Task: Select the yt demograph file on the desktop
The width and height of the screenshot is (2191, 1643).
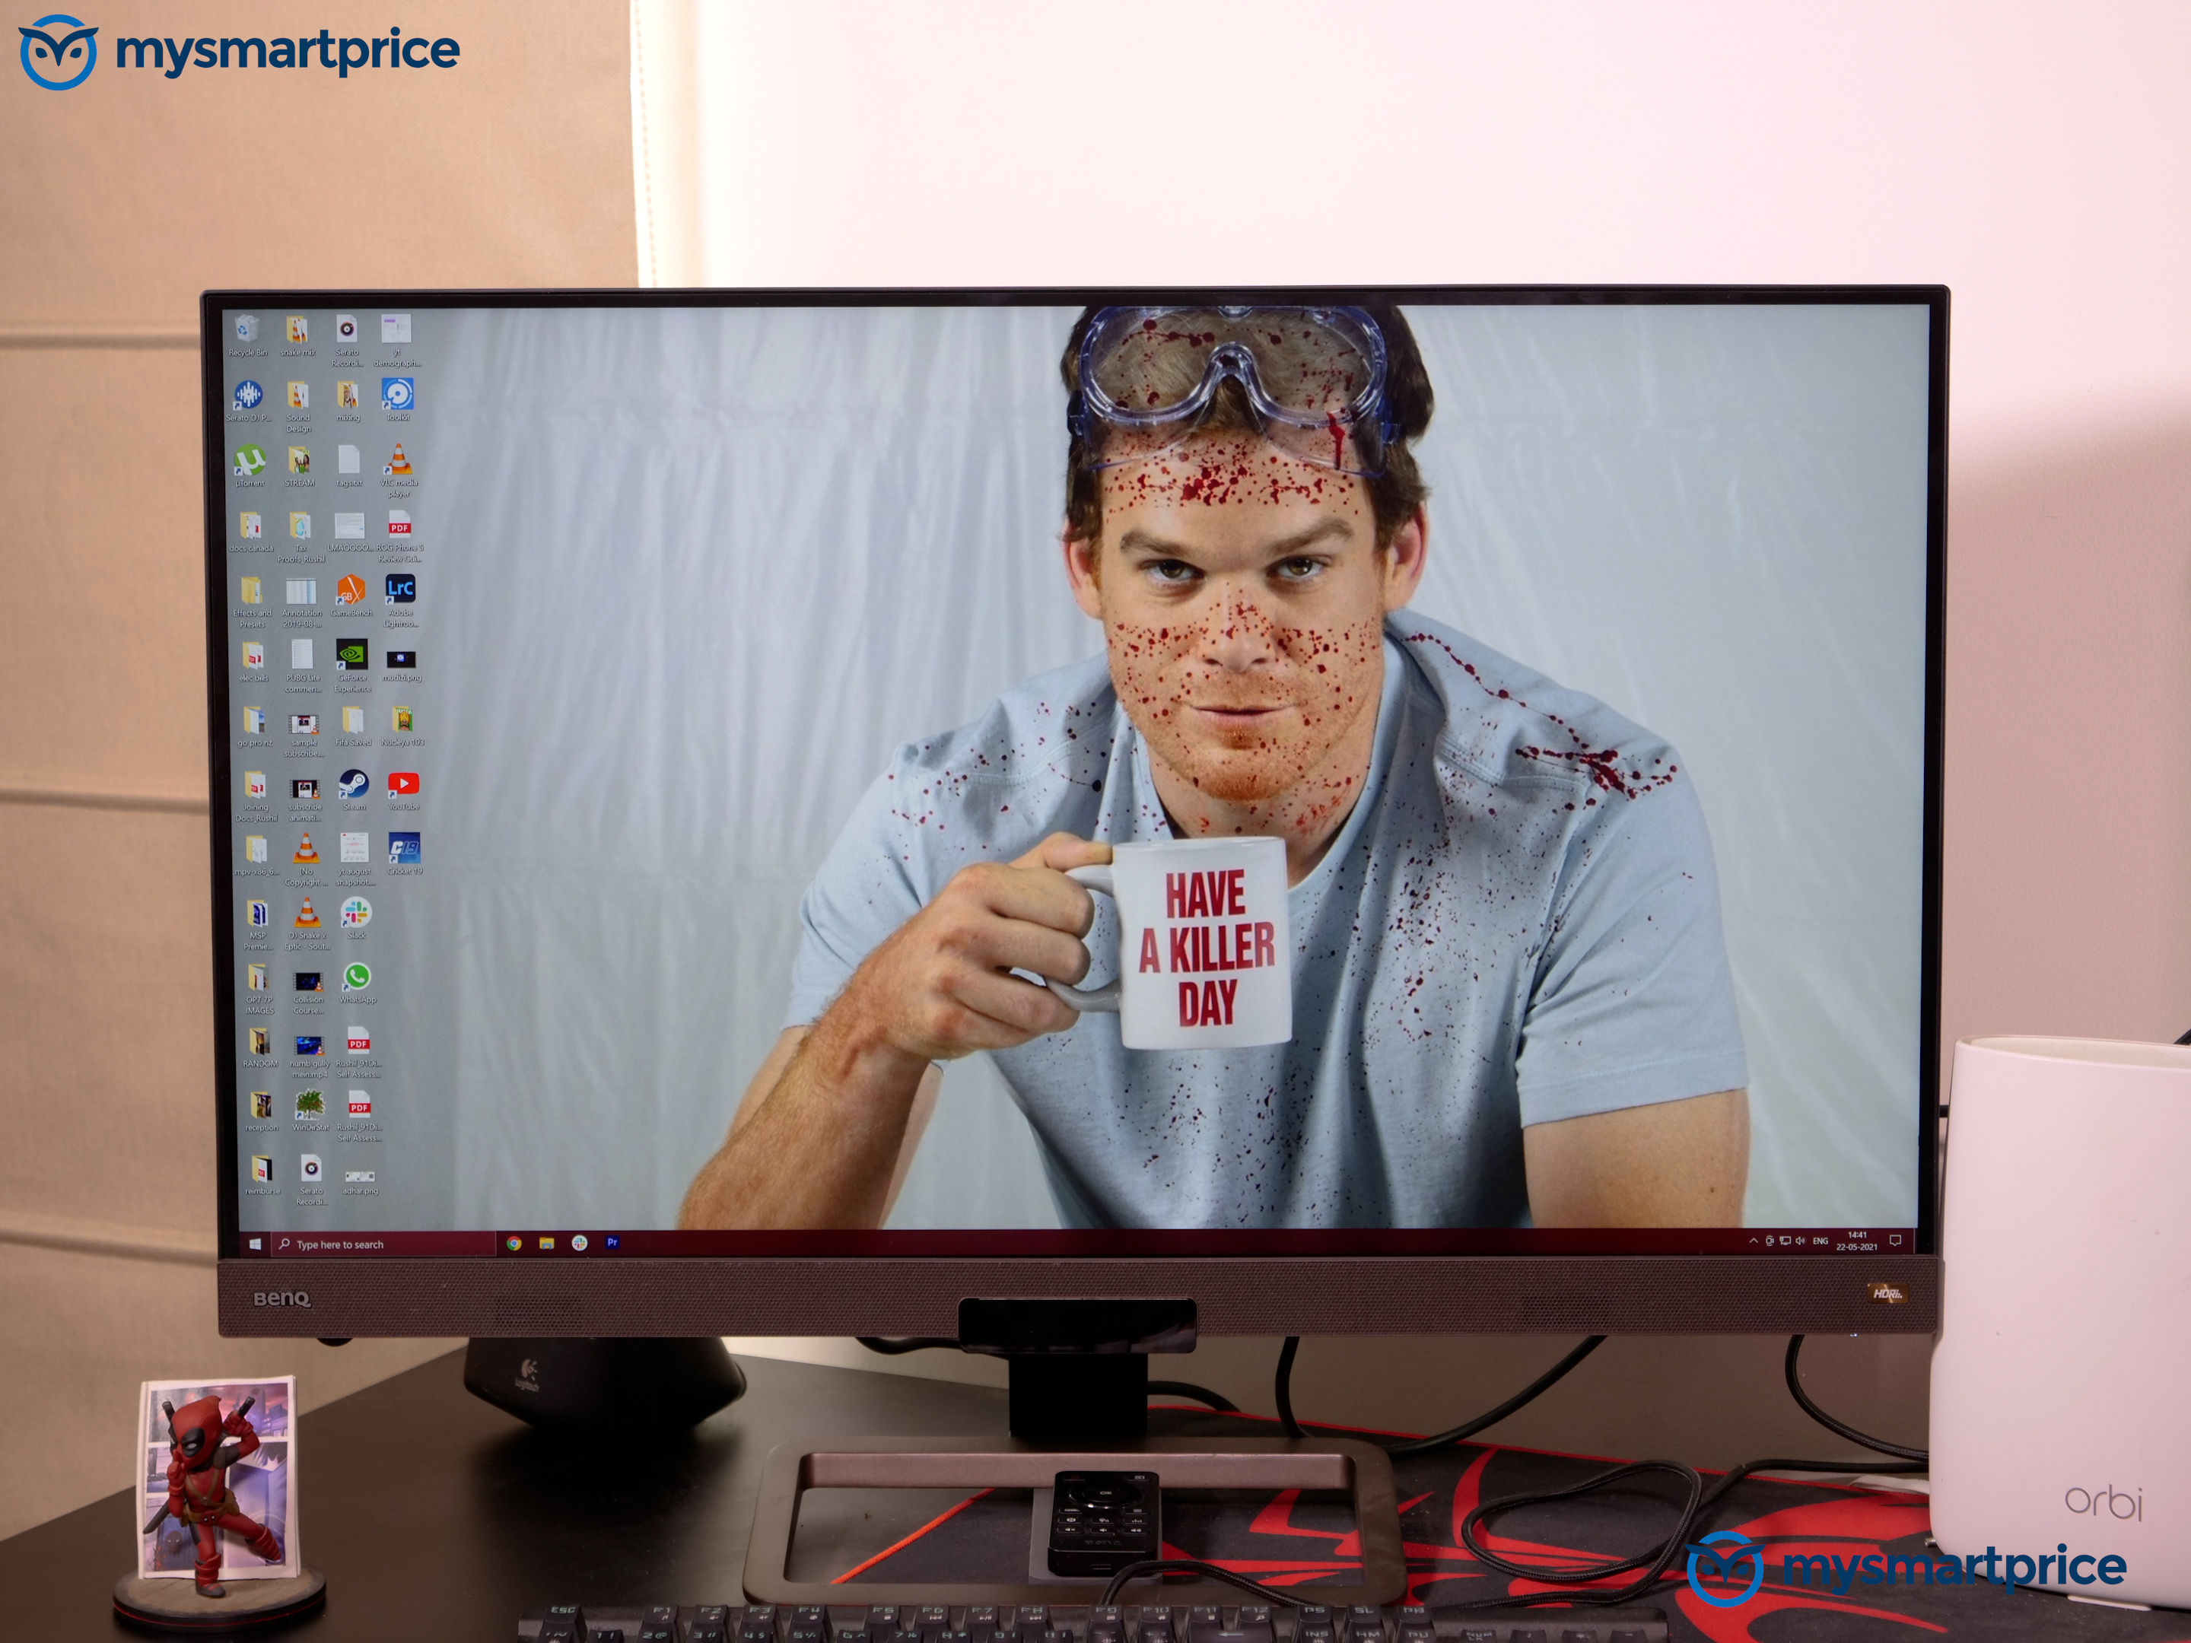Action: (x=396, y=341)
